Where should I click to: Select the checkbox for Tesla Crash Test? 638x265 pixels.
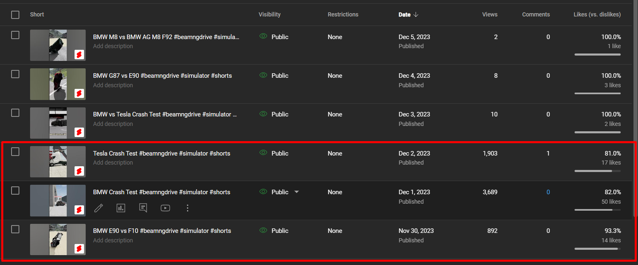[x=15, y=152]
